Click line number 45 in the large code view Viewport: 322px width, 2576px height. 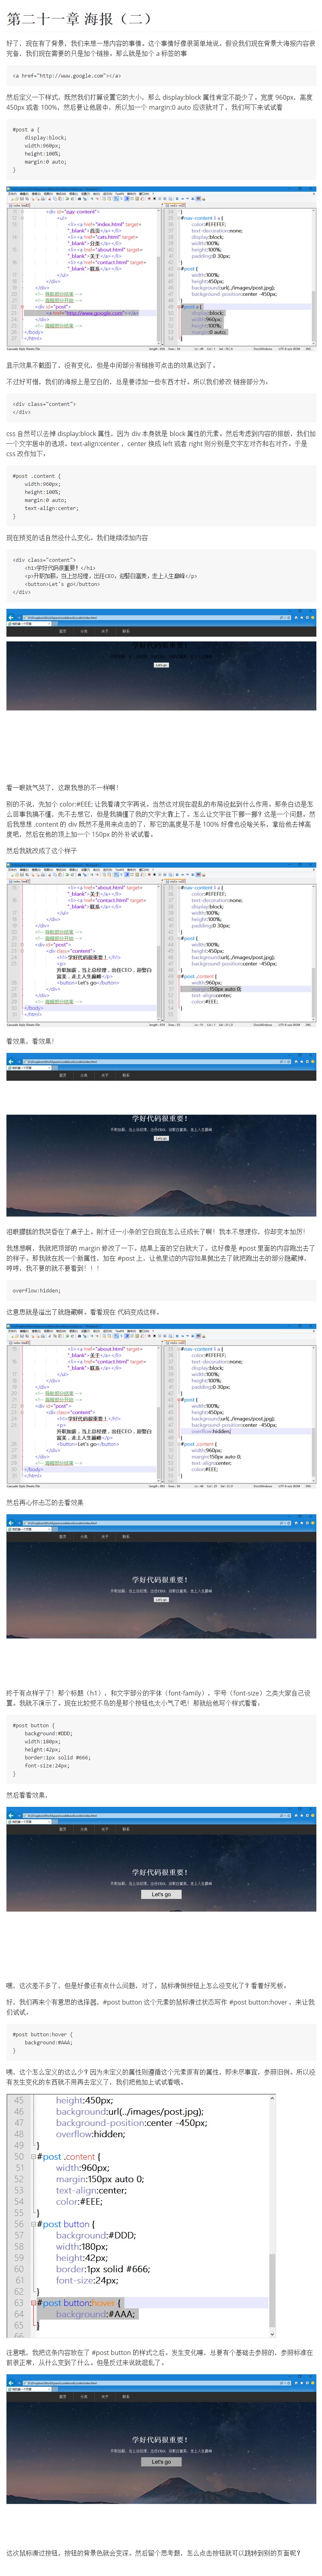tap(18, 2101)
